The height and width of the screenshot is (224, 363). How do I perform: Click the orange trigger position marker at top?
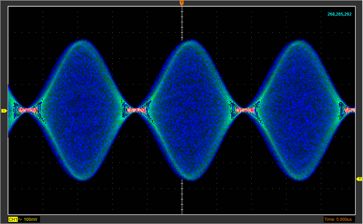pyautogui.click(x=181, y=3)
